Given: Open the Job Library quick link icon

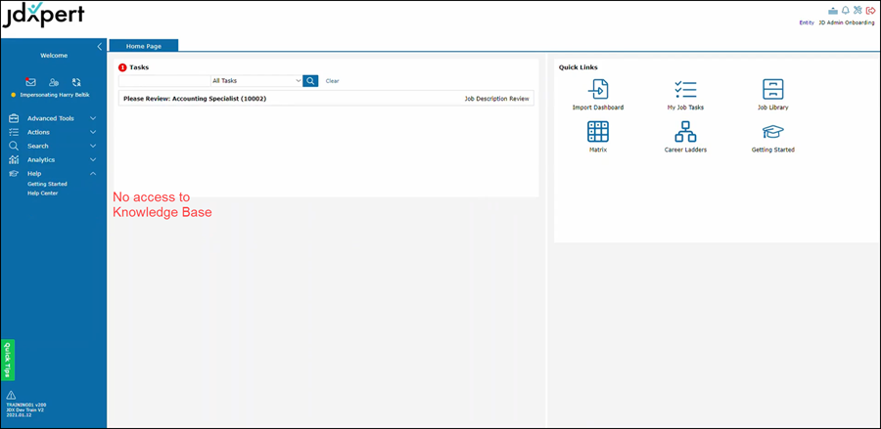Looking at the screenshot, I should tap(772, 90).
